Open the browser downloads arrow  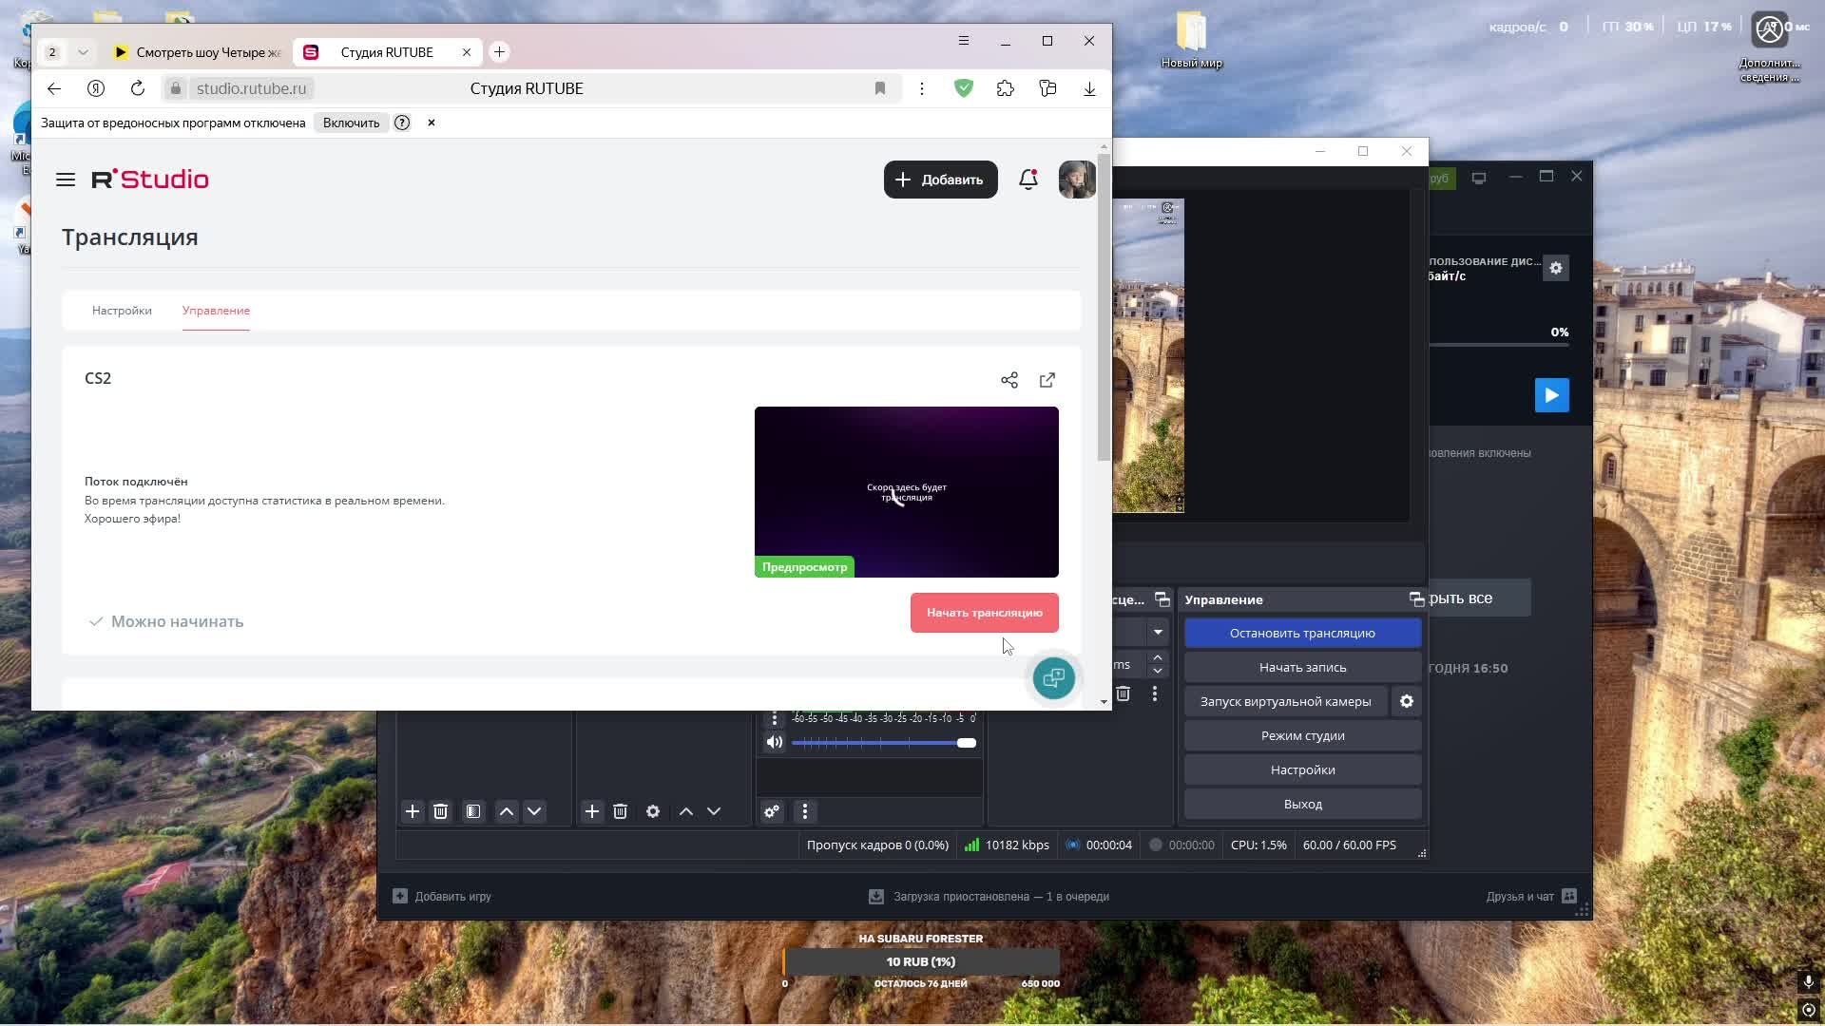pos(1089,88)
